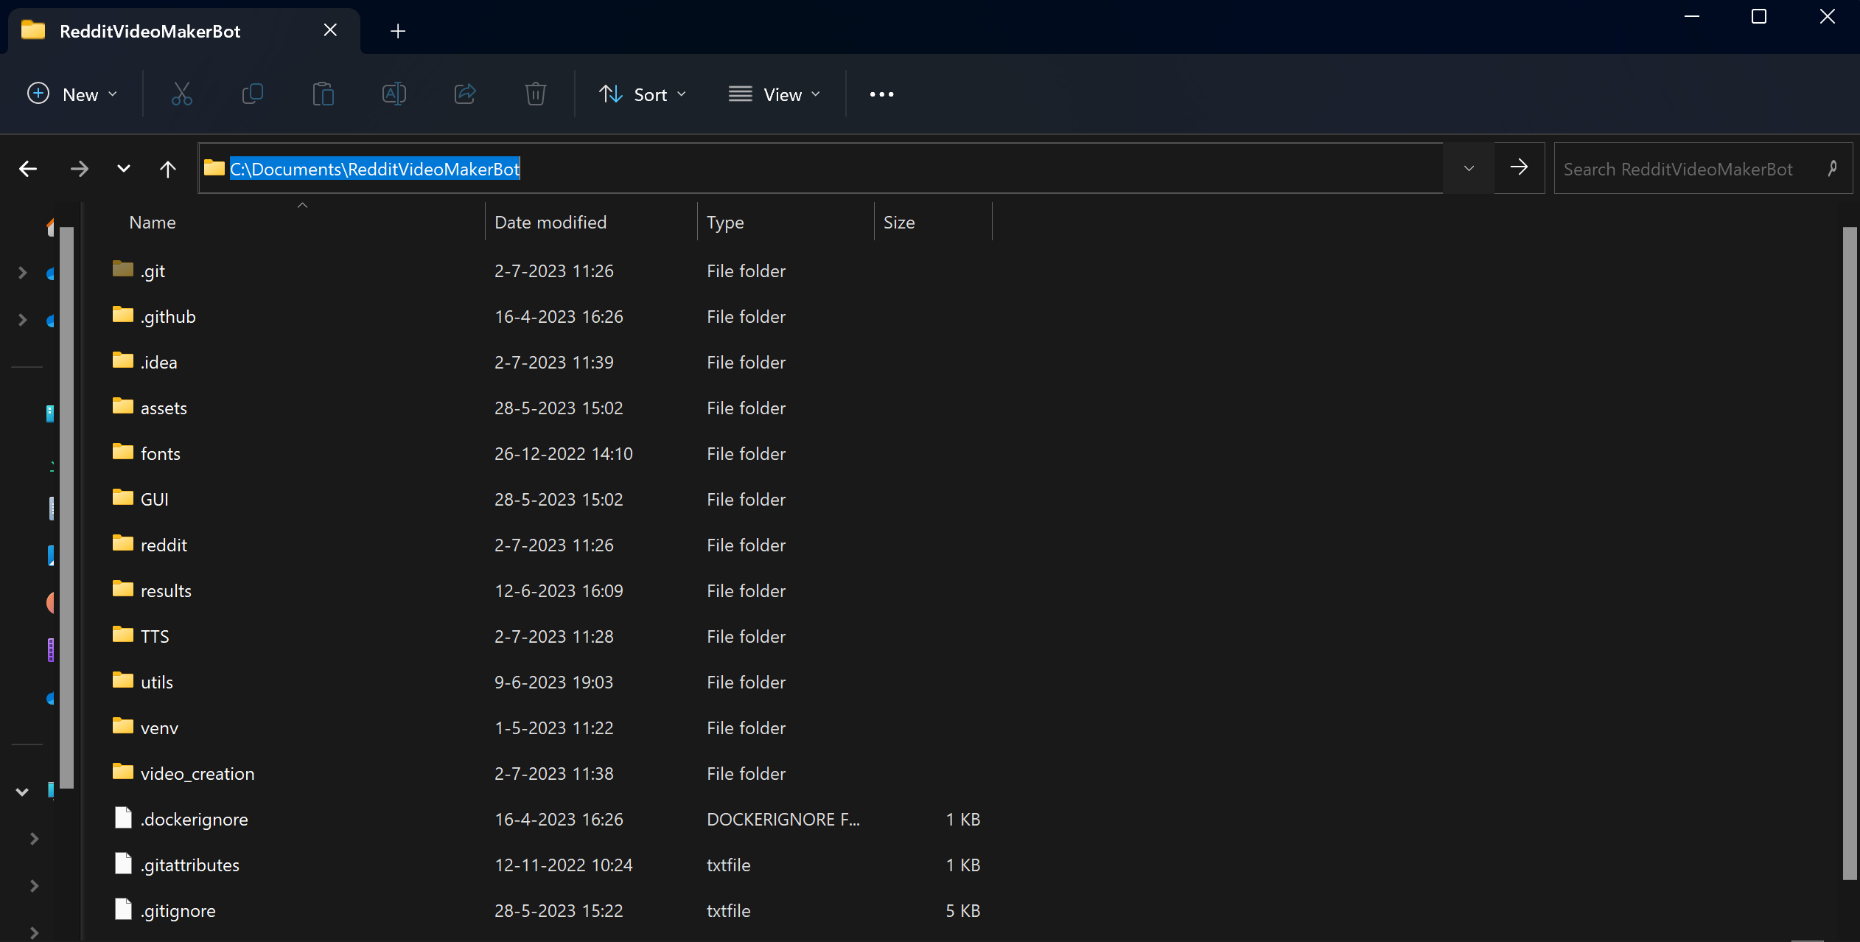Click the 26-12-2022 14:10 date cell
The height and width of the screenshot is (942, 1860).
(x=564, y=454)
